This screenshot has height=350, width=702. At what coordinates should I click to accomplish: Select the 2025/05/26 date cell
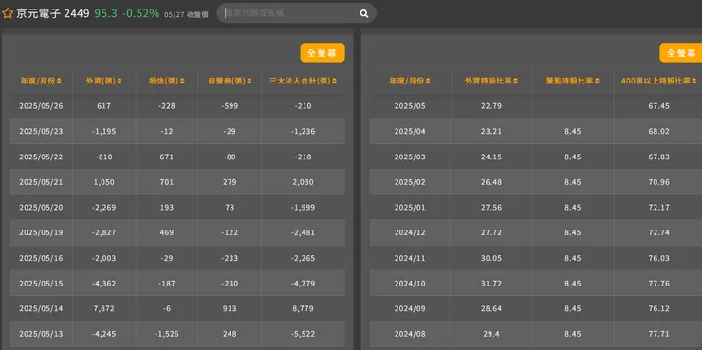click(x=41, y=106)
